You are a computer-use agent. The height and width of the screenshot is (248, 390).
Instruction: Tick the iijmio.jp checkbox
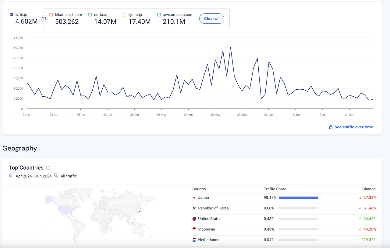click(124, 15)
